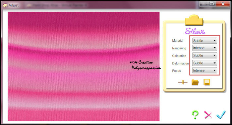Click the pink preview image
This screenshot has width=232, height=125.
click(84, 66)
